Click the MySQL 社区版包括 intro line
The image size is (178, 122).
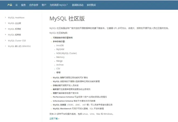pos(59,33)
